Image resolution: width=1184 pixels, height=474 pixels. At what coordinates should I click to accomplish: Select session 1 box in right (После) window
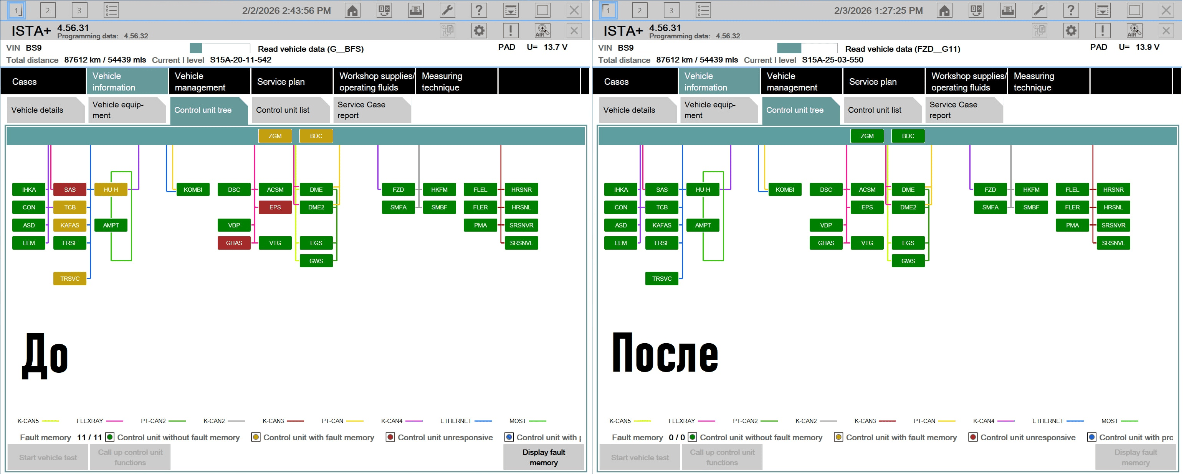(608, 10)
